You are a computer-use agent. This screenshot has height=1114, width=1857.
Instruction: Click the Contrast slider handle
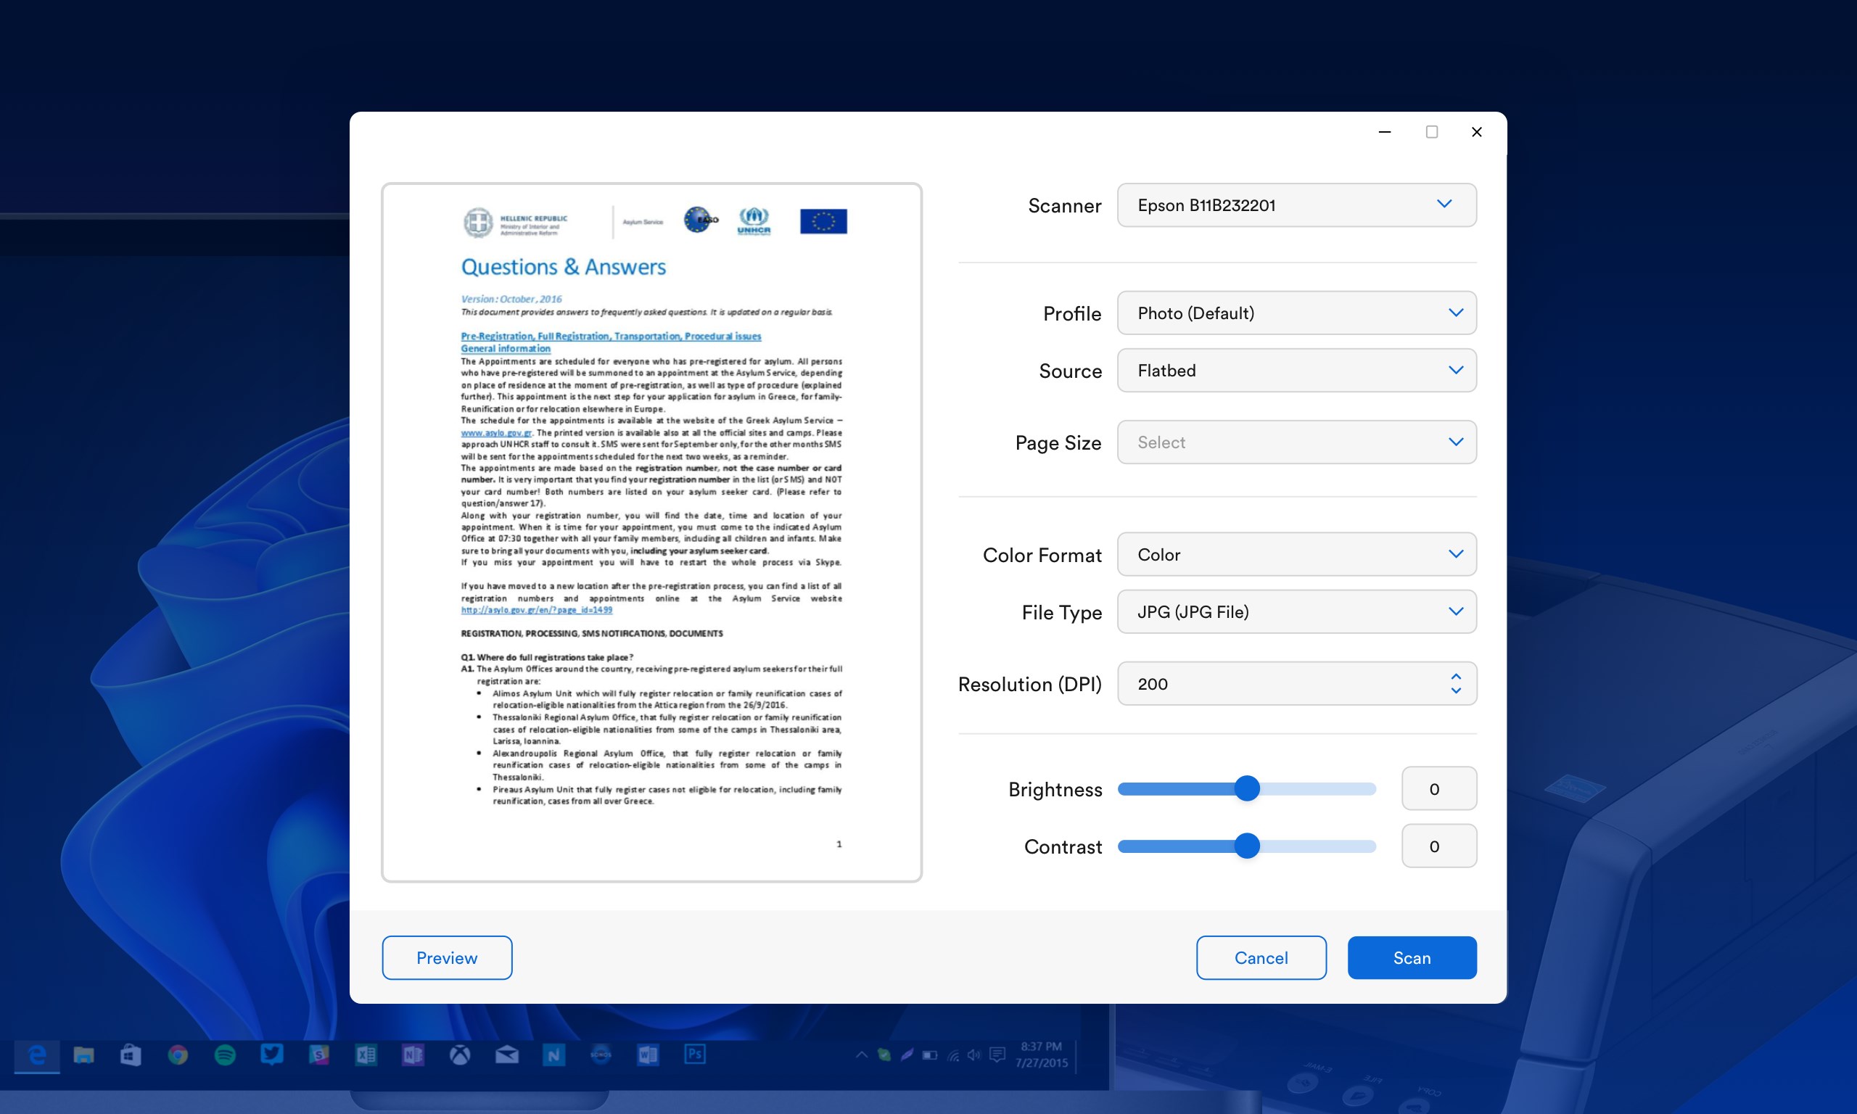coord(1247,846)
